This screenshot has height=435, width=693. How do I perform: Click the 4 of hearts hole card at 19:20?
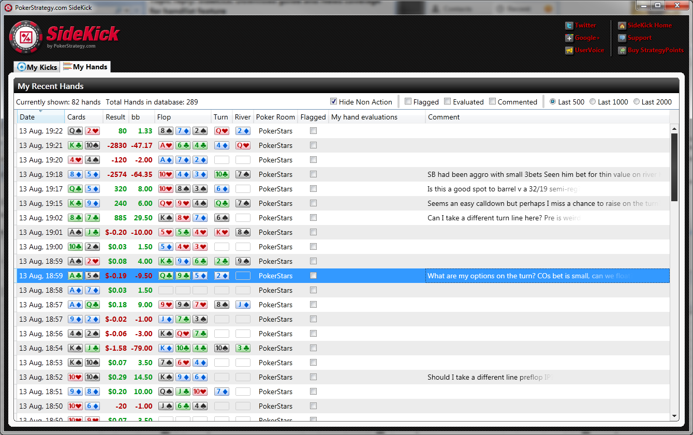point(76,160)
